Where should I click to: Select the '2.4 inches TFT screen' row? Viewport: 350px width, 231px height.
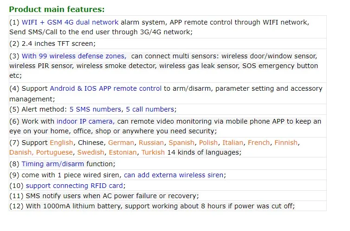tap(168, 44)
